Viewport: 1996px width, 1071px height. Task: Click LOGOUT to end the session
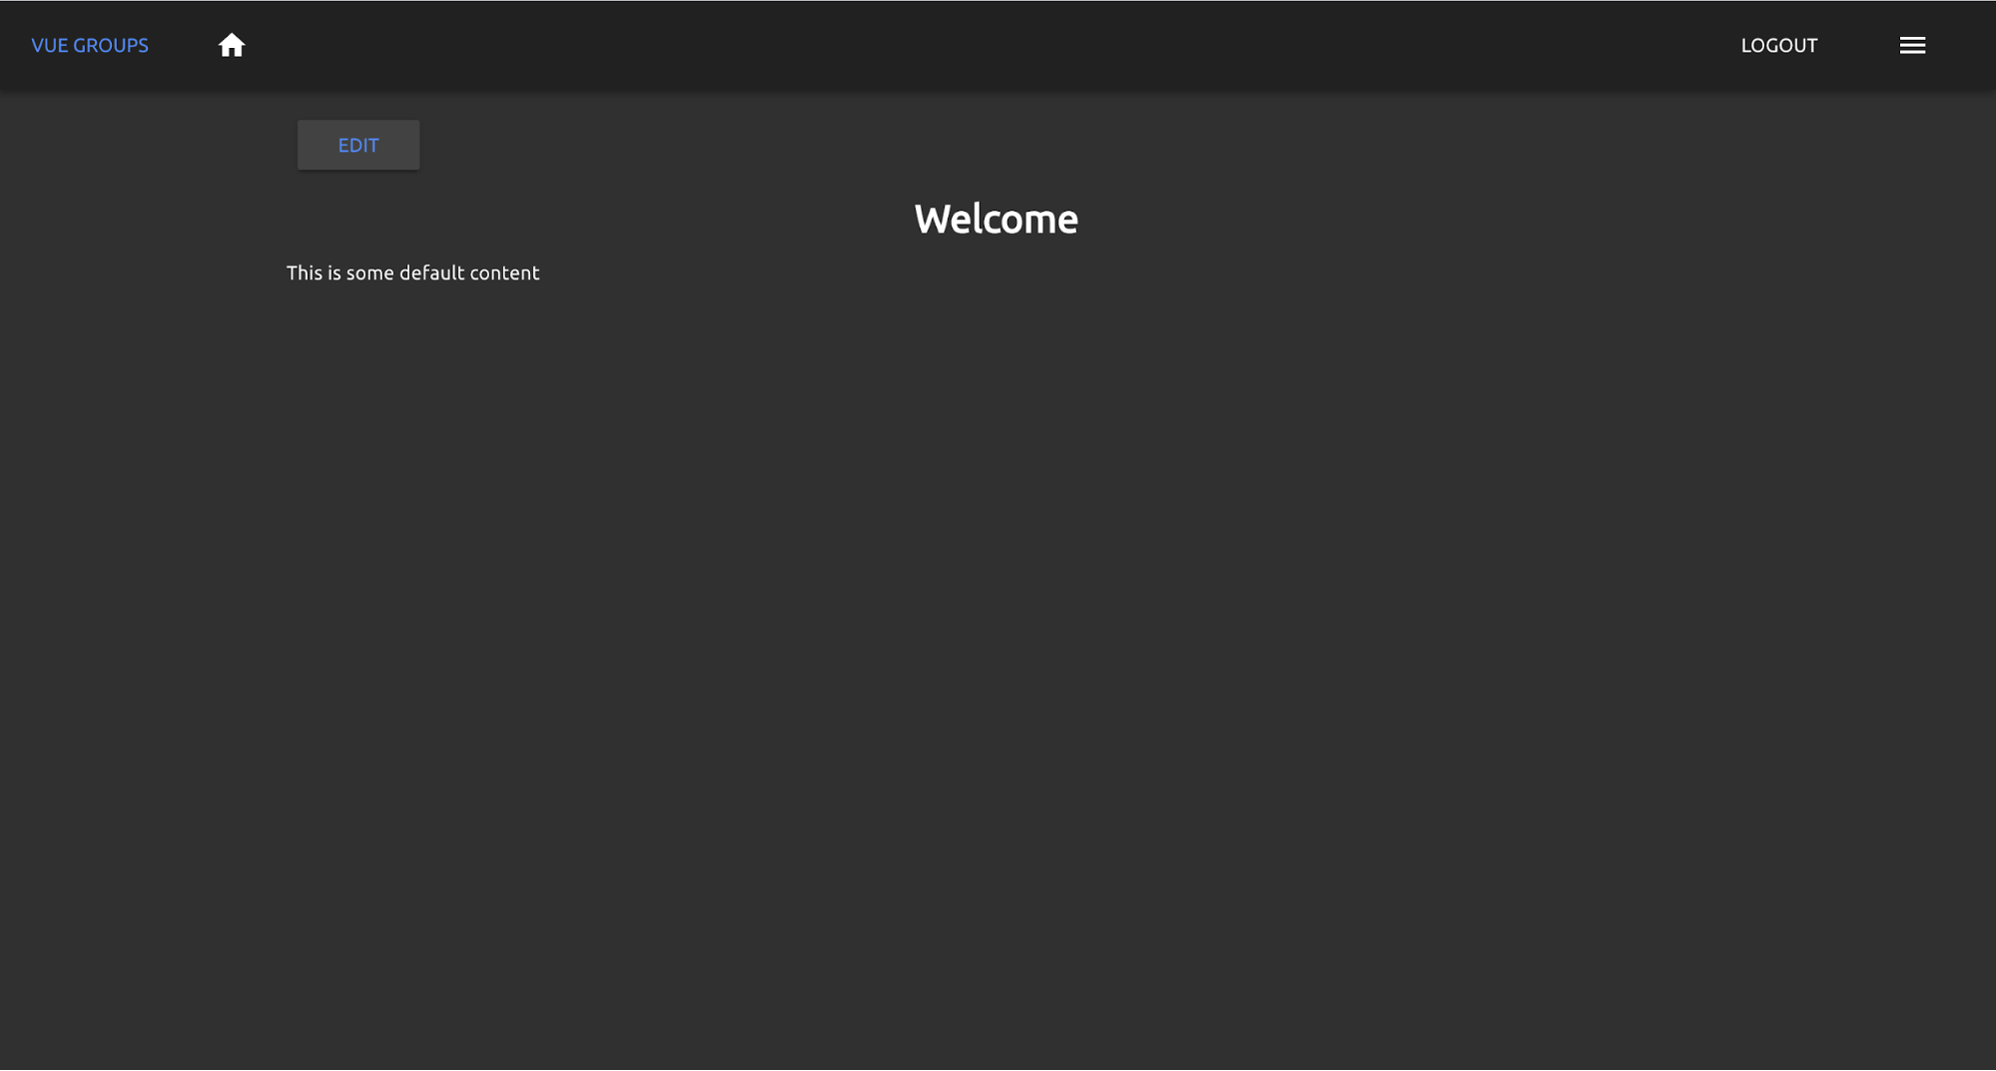[1778, 45]
